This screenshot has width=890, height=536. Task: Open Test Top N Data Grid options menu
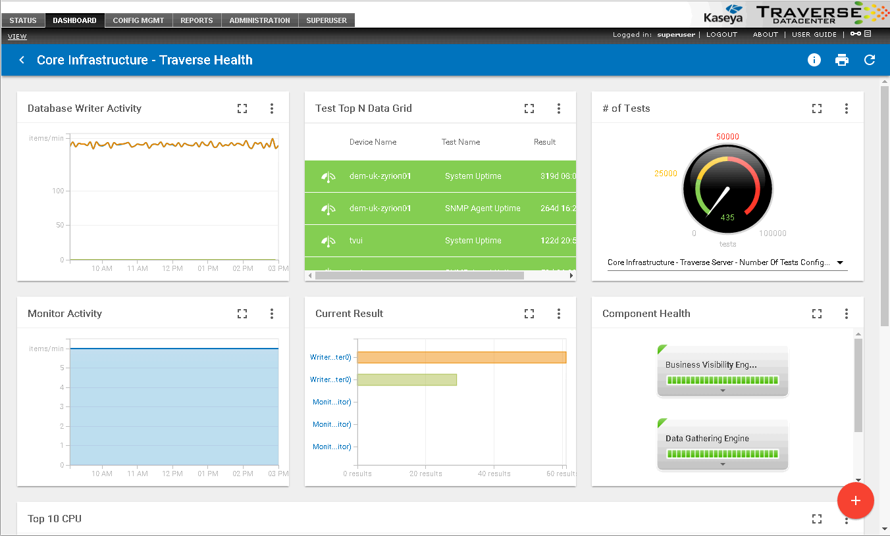pyautogui.click(x=559, y=109)
